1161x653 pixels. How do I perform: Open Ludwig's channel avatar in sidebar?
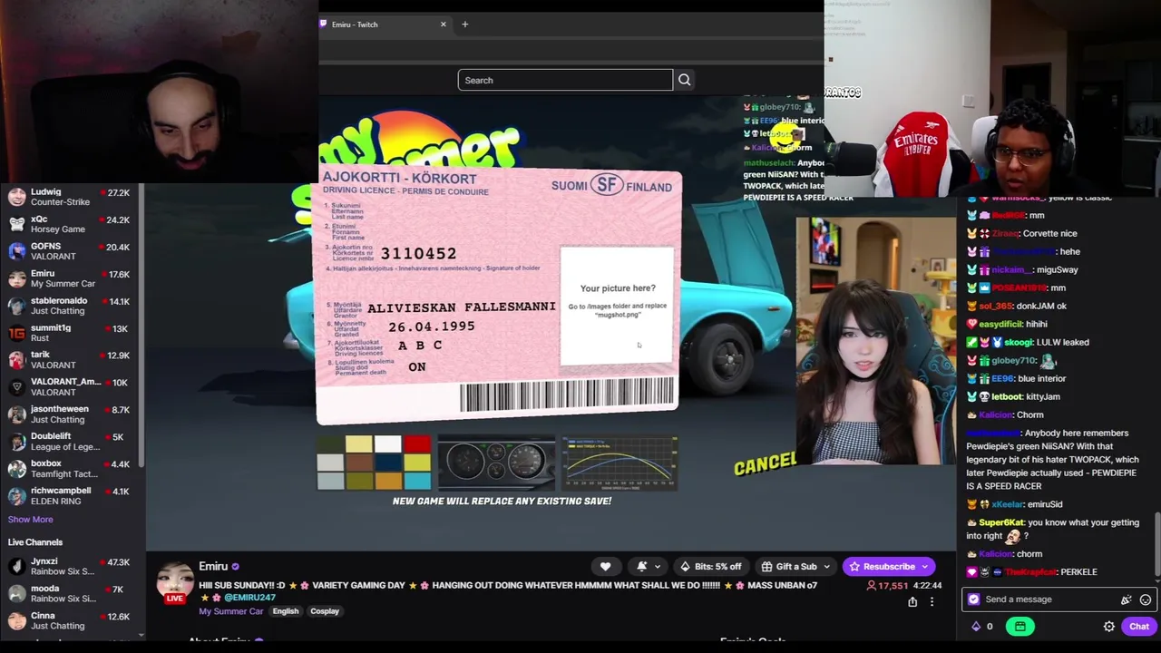click(x=16, y=197)
